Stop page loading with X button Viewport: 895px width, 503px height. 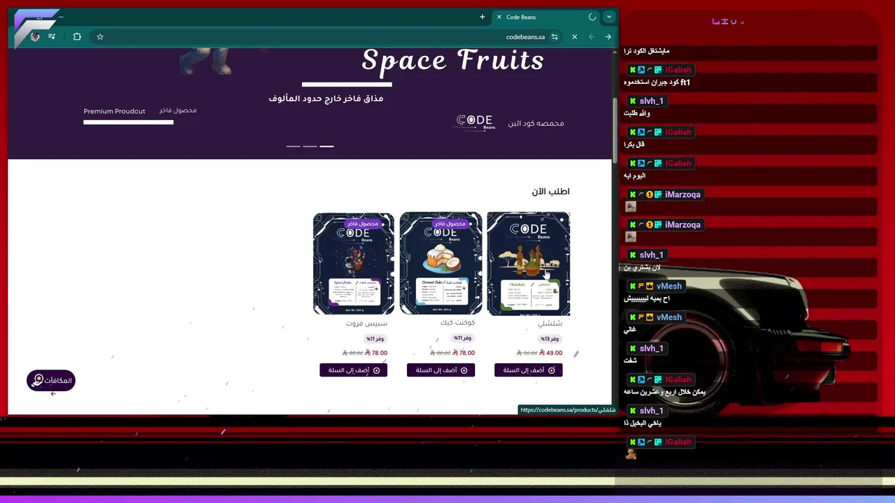click(x=575, y=37)
